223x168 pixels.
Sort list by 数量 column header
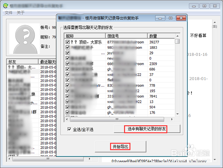161,36
